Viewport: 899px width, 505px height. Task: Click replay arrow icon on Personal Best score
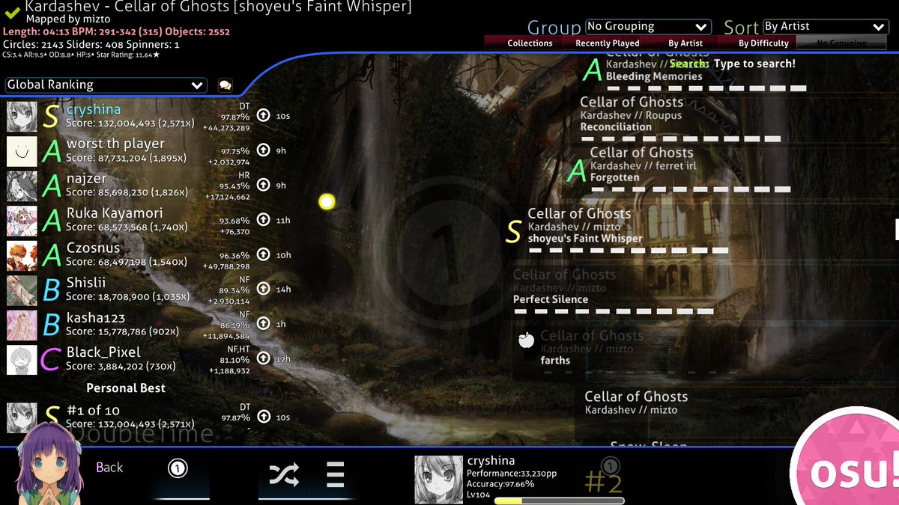(263, 417)
